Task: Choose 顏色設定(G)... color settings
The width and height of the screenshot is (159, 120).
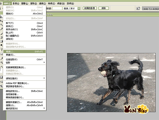Action: tap(24, 91)
